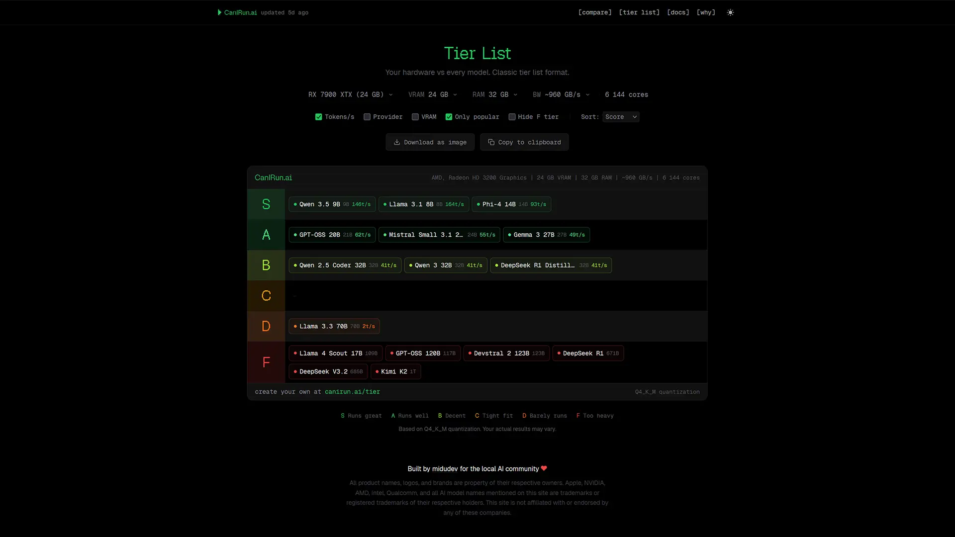Viewport: 955px width, 537px height.
Task: Toggle the light/dark theme sun icon
Action: pos(730,12)
